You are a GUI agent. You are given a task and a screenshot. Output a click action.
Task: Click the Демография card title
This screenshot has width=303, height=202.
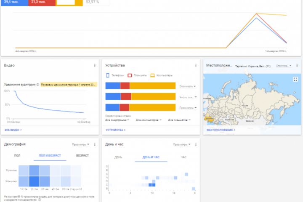coord(15,144)
